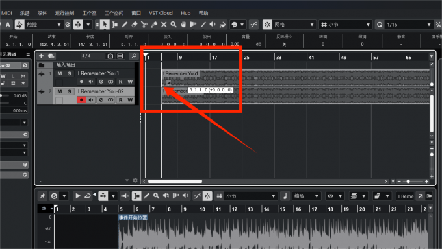
Task: Open the MIDI menu
Action: 6,13
